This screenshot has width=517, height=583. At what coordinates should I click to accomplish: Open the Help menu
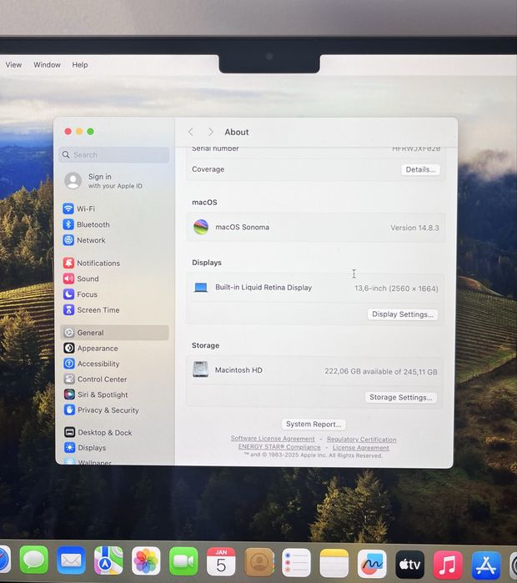click(80, 65)
